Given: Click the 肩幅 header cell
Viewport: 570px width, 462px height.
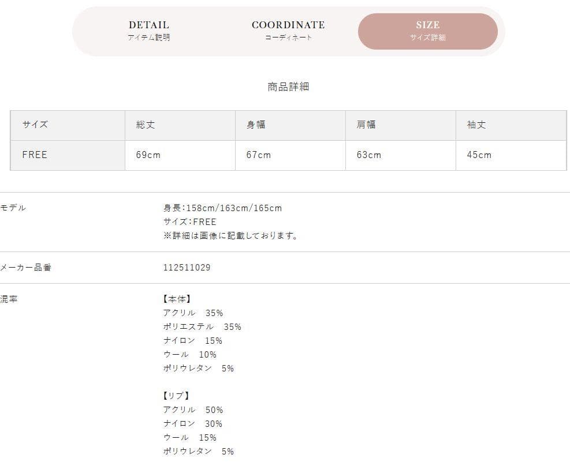Looking at the screenshot, I should (x=366, y=125).
